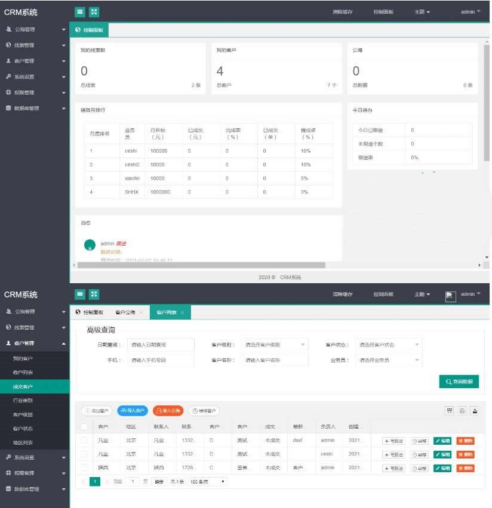Click page 1 button in pagination

pyautogui.click(x=95, y=482)
